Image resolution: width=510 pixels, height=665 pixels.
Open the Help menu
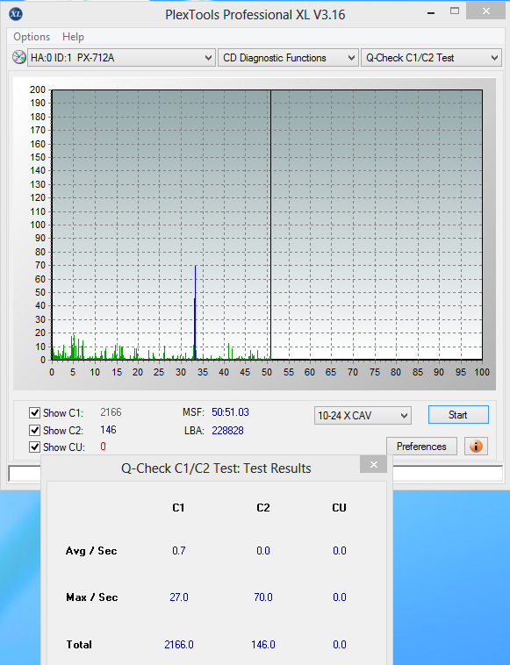point(73,37)
